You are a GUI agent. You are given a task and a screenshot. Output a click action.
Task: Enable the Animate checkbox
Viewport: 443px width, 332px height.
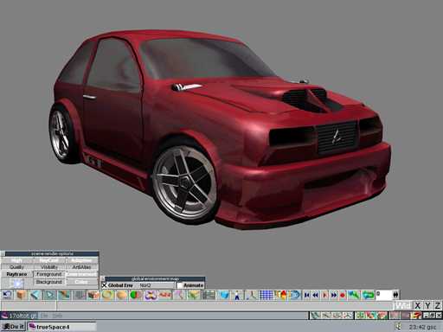(180, 285)
